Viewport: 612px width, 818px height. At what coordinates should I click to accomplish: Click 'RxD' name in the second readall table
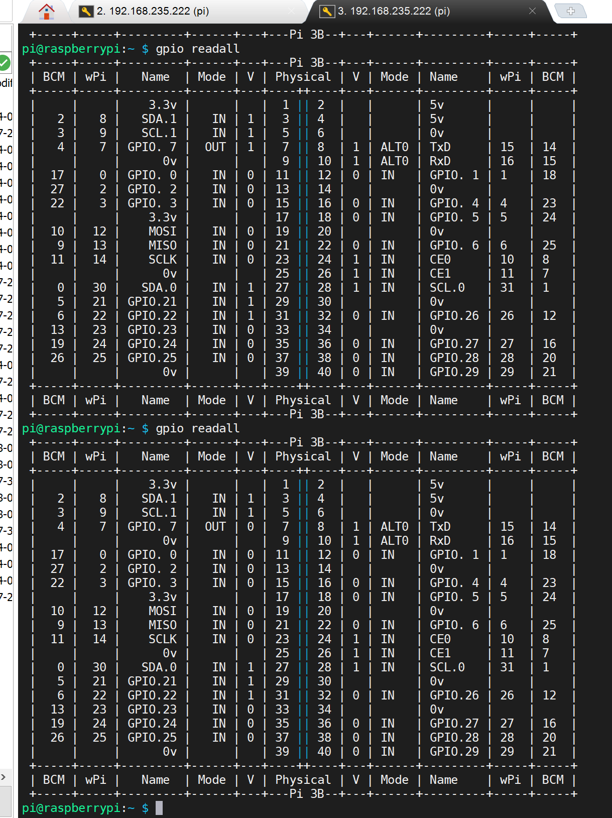tap(440, 541)
